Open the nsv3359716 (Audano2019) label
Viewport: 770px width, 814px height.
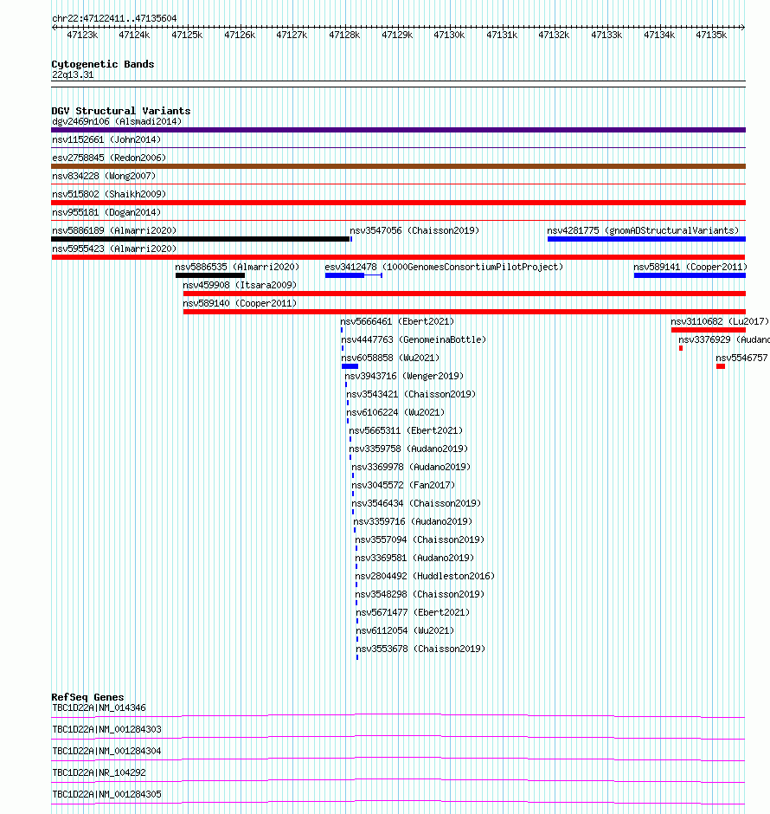413,521
